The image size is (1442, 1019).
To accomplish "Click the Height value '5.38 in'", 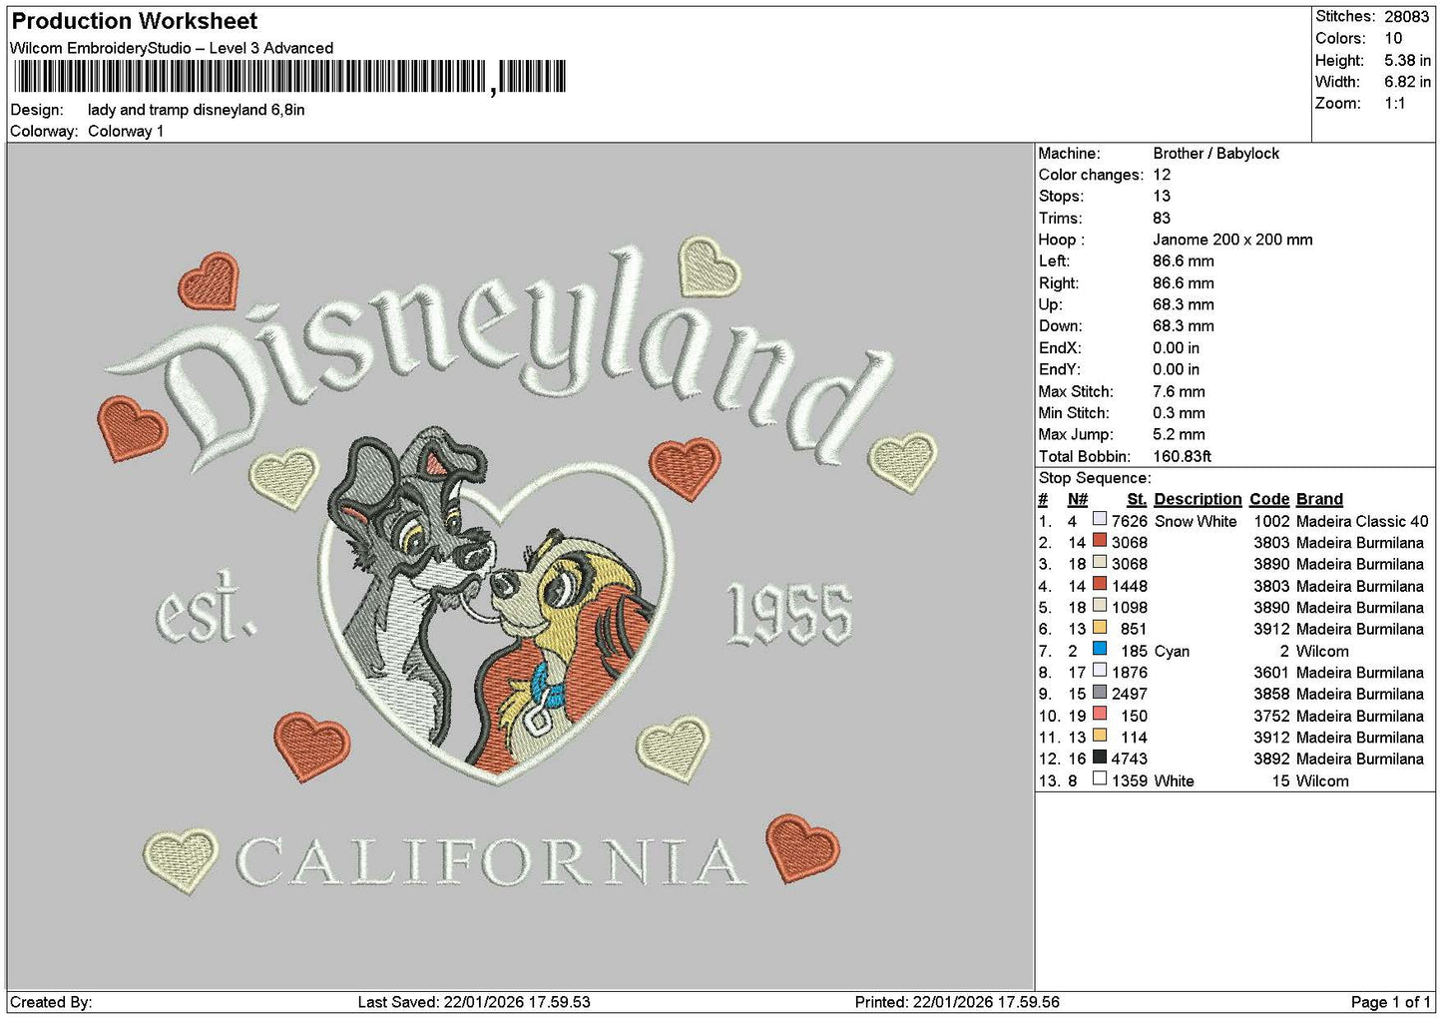I will [x=1407, y=60].
